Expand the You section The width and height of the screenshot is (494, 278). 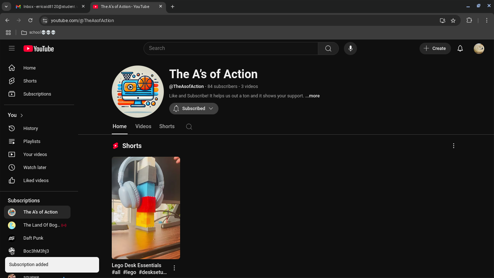pos(16,115)
